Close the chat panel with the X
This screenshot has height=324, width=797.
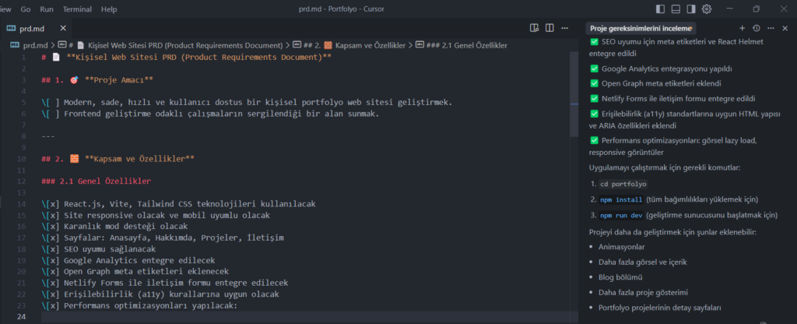(785, 28)
